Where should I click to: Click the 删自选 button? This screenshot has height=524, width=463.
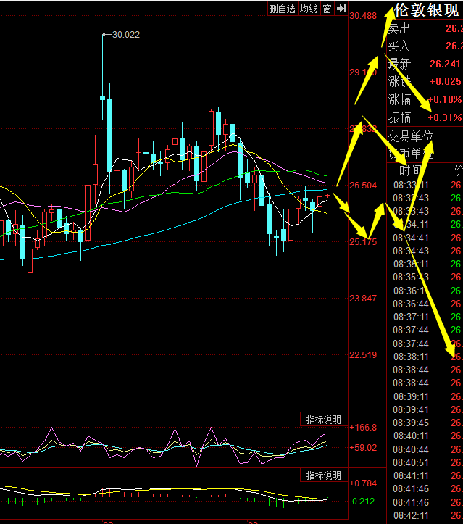click(283, 9)
